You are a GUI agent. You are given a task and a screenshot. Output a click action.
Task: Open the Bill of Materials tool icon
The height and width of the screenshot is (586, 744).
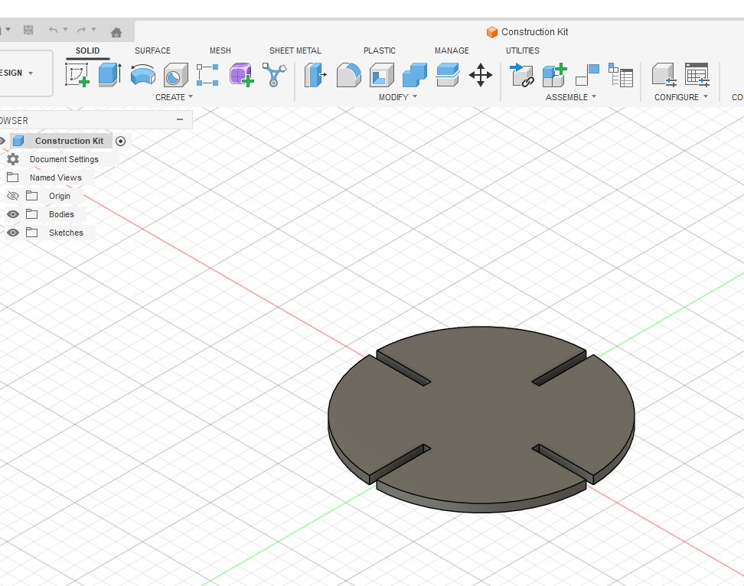pos(621,75)
